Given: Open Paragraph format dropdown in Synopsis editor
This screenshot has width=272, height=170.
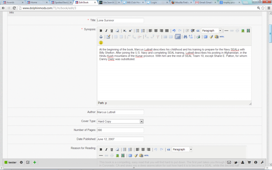Looking at the screenshot, I should [x=211, y=31].
